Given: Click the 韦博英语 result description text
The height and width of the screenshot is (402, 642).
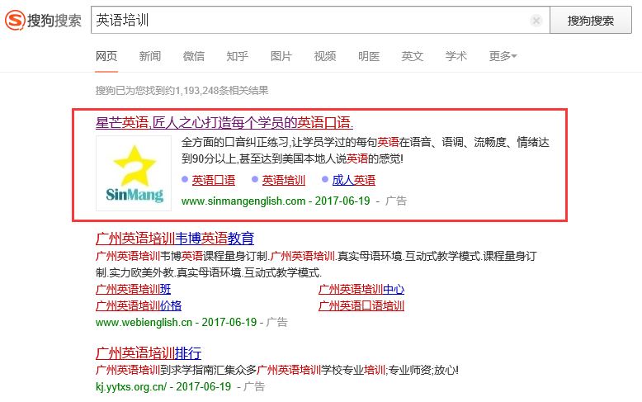Looking at the screenshot, I should 316,264.
